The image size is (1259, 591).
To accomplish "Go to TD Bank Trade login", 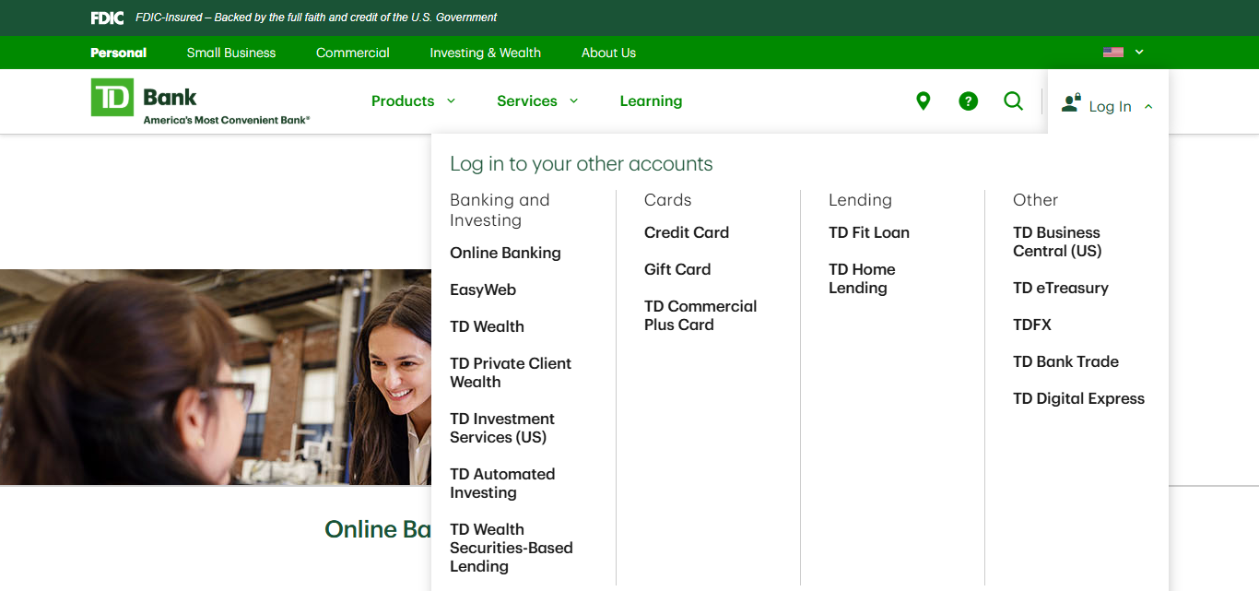I will click(x=1065, y=361).
